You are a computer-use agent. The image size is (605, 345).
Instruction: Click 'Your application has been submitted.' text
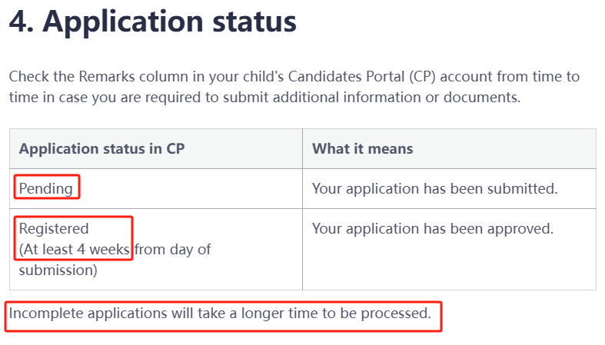point(435,188)
